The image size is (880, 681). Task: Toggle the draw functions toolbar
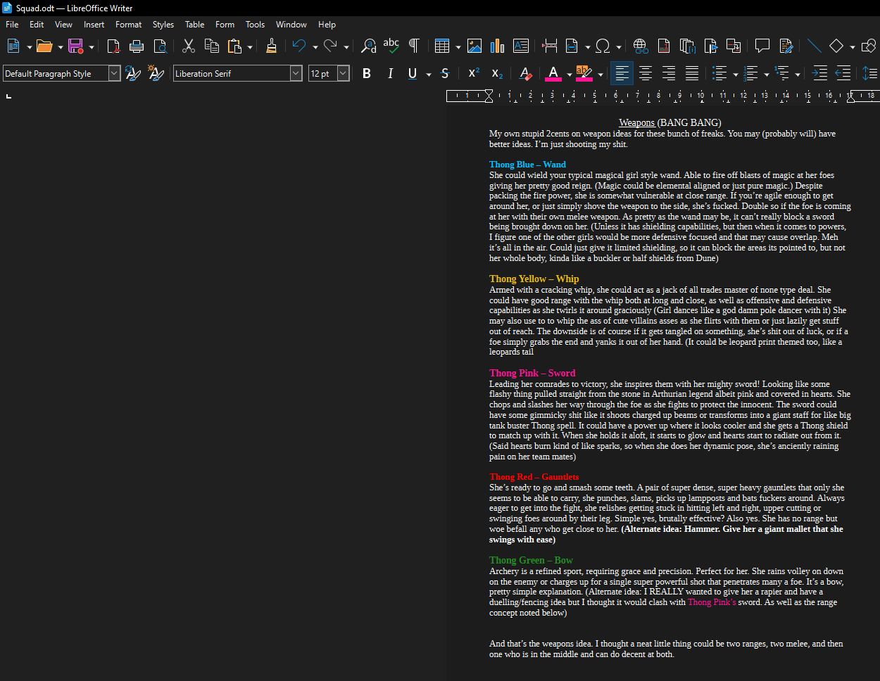(869, 46)
